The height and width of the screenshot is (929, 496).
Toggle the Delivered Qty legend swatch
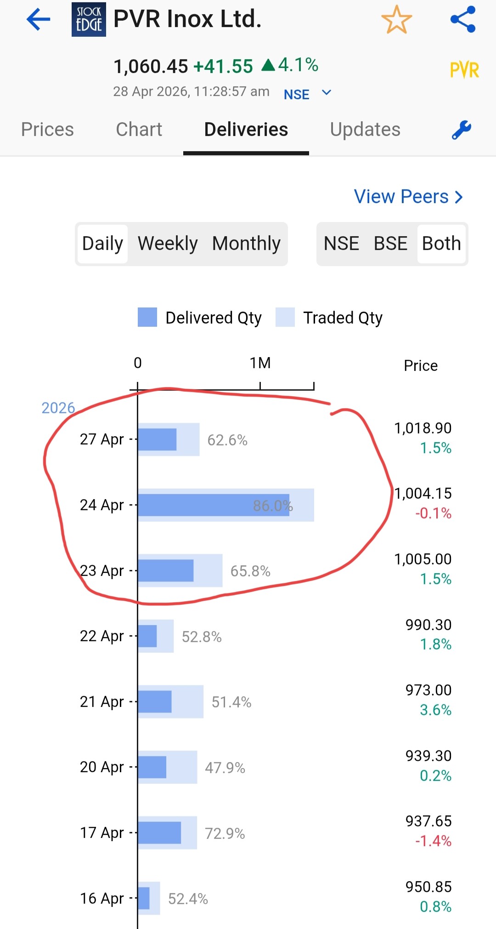coord(147,317)
